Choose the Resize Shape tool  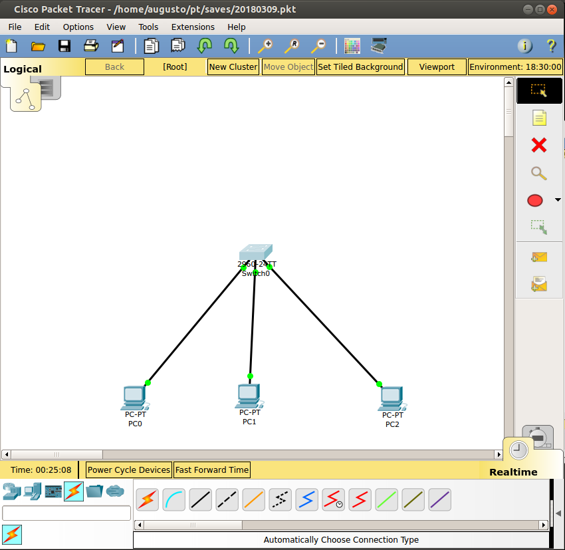click(540, 227)
